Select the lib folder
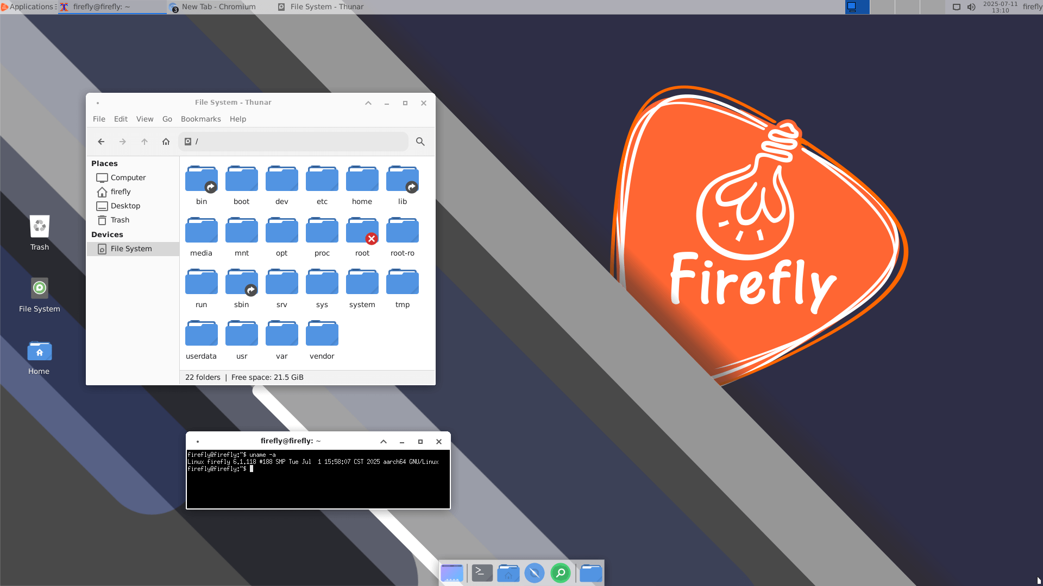The image size is (1043, 586). 403,185
